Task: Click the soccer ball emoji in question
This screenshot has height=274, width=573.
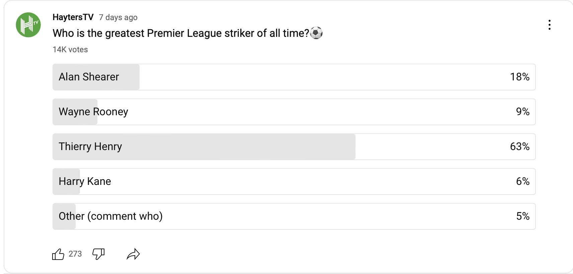Action: coord(316,33)
